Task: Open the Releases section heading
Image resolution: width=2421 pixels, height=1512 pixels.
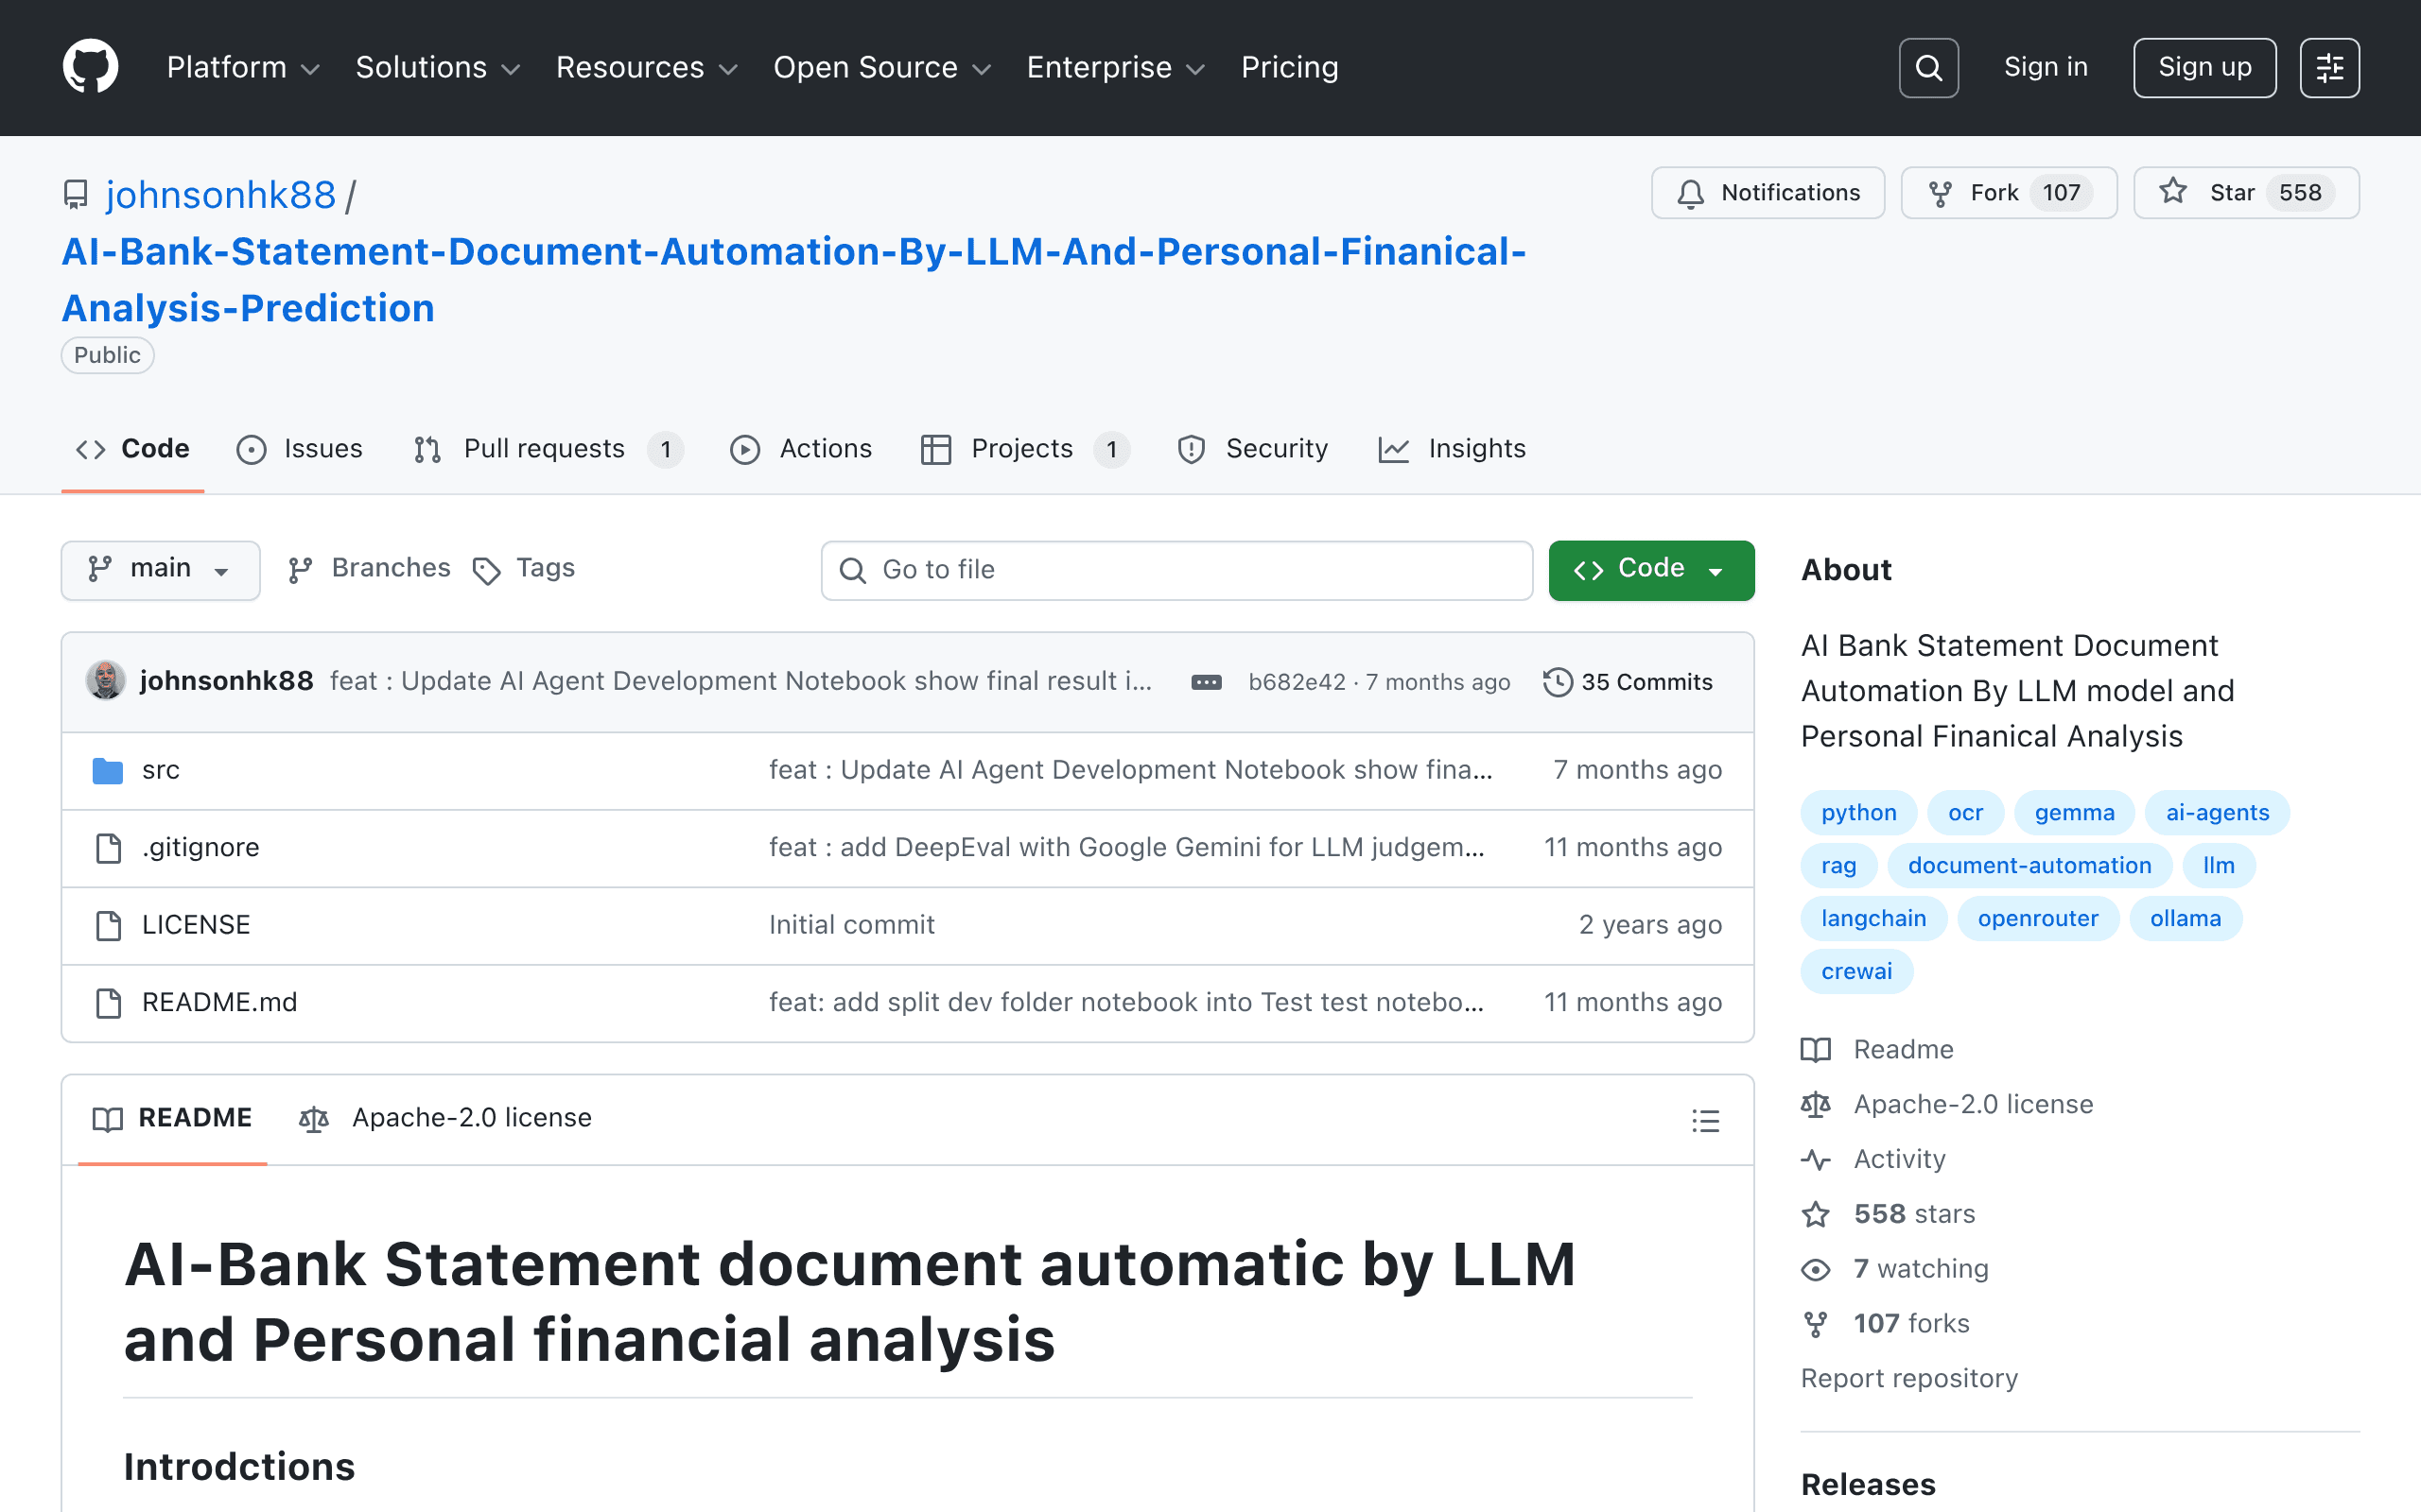Action: point(1868,1485)
